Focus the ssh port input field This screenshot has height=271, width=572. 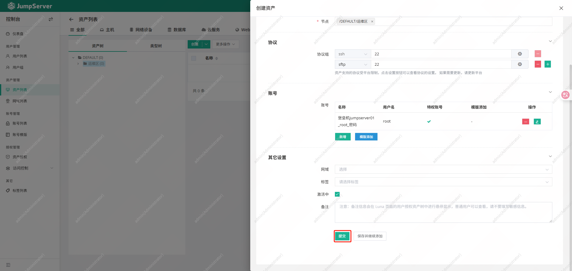tap(441, 54)
